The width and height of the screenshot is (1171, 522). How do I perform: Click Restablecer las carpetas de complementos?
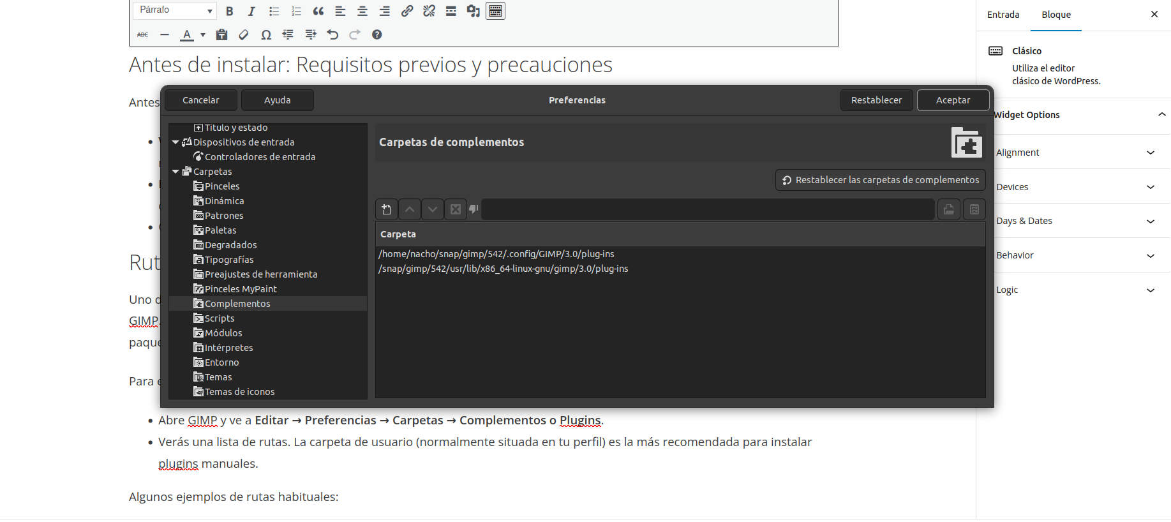880,180
